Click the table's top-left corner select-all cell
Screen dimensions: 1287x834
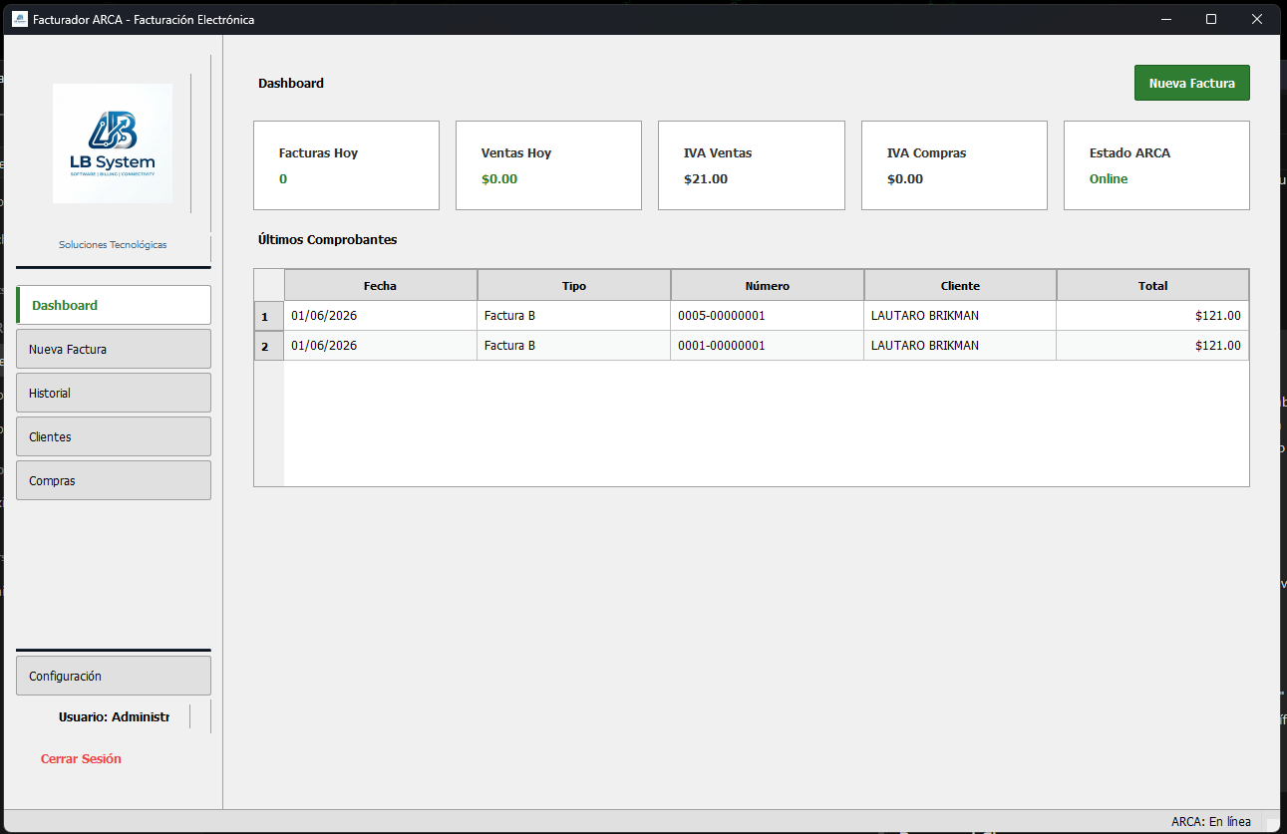(x=269, y=285)
